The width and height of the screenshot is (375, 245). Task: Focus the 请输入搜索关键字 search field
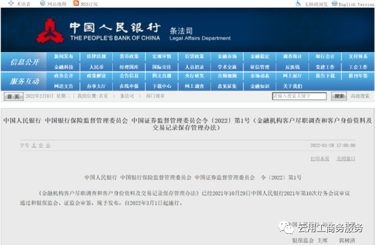pyautogui.click(x=299, y=96)
